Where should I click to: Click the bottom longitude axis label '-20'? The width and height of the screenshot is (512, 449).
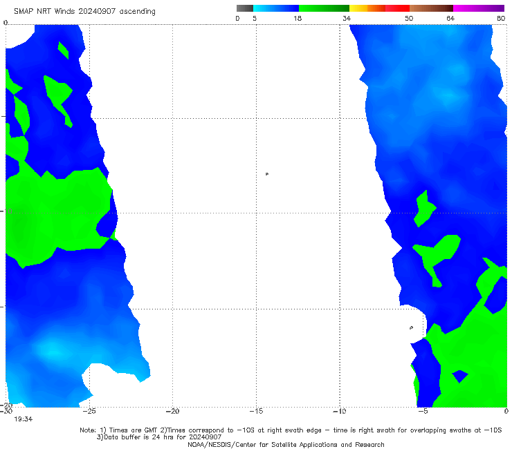tap(172, 412)
